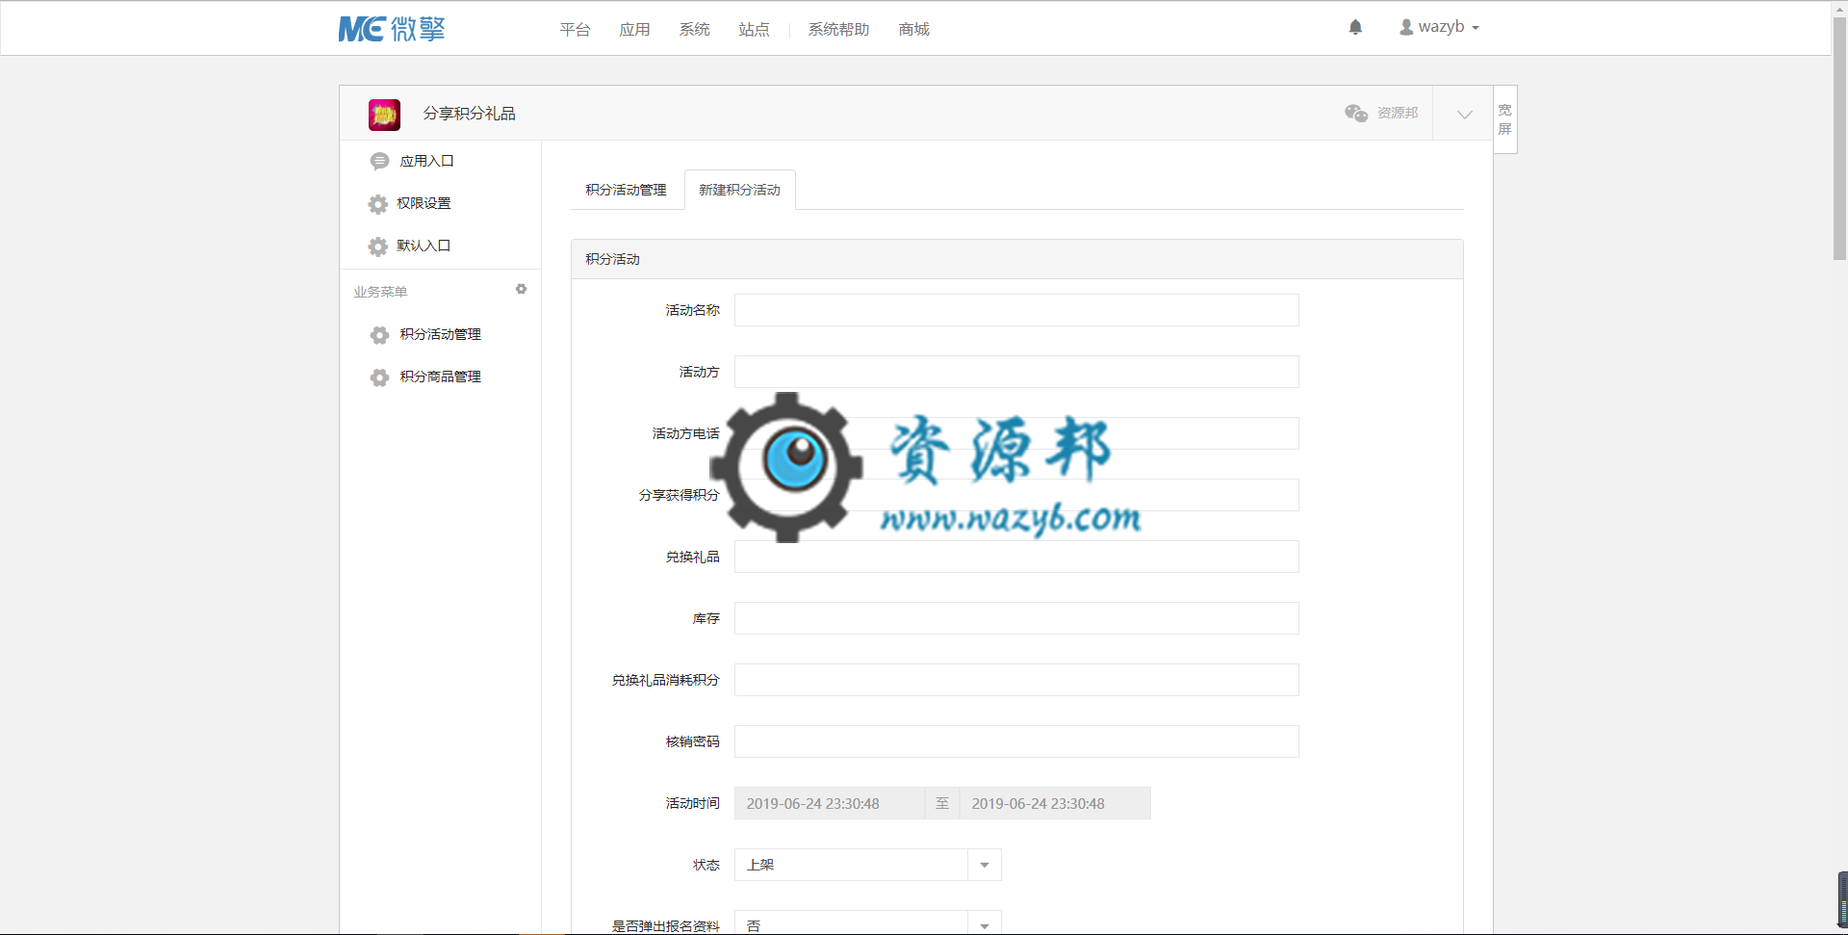Click the WeChat icon next to 资源邦
This screenshot has height=935, width=1848.
click(x=1356, y=113)
